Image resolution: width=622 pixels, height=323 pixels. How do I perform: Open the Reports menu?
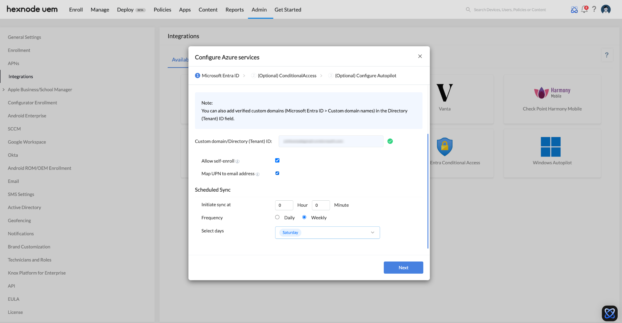pyautogui.click(x=234, y=10)
